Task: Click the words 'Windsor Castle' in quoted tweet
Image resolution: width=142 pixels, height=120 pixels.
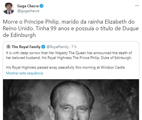Action: click(x=113, y=67)
